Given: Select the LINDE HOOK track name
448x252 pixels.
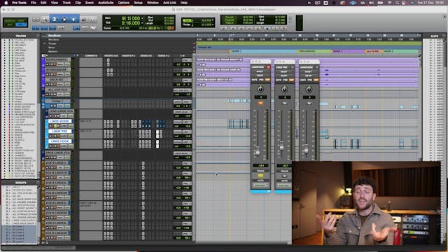Looking at the screenshot, I should coord(59,141).
